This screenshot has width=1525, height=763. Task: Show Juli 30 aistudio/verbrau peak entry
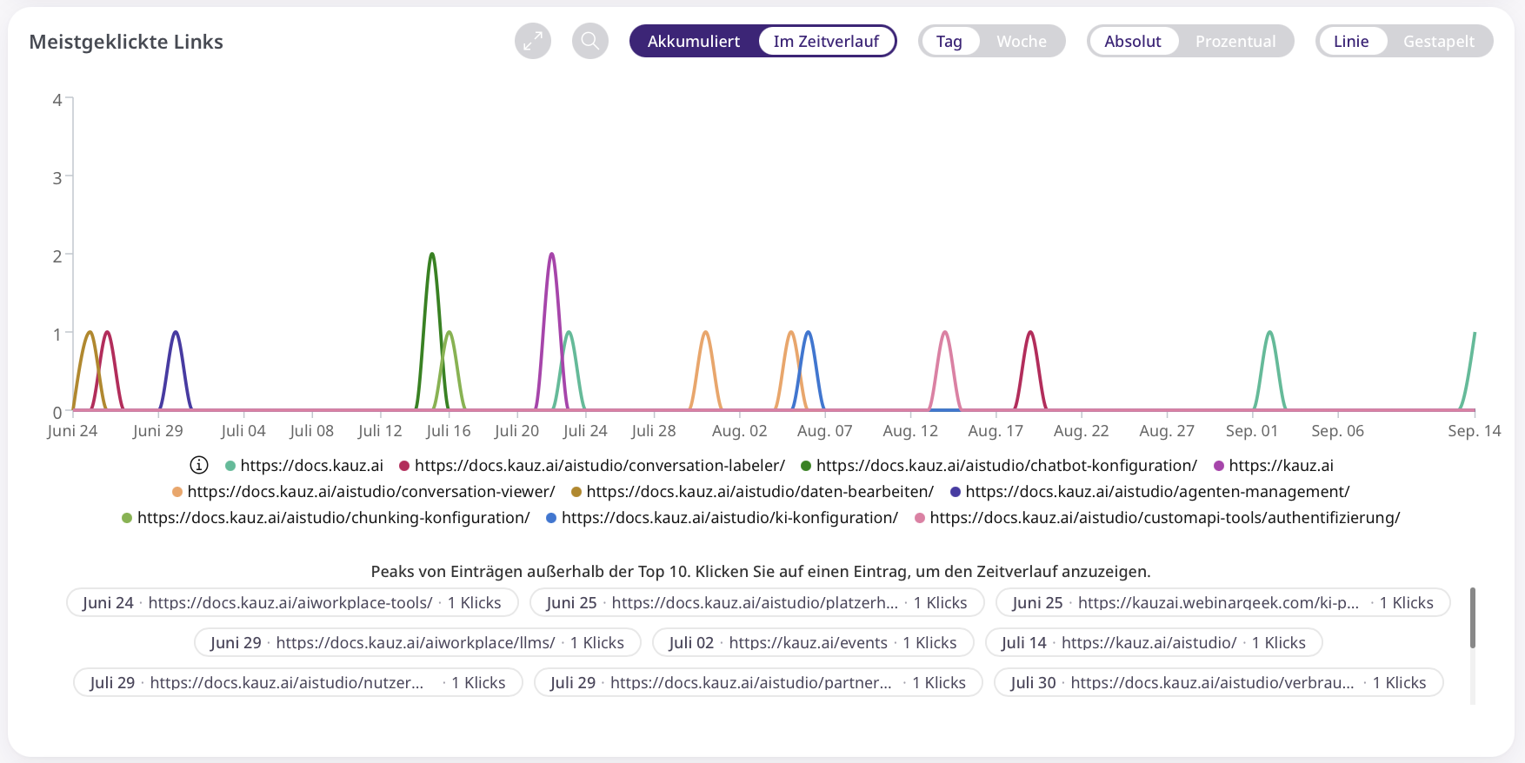coord(1218,682)
